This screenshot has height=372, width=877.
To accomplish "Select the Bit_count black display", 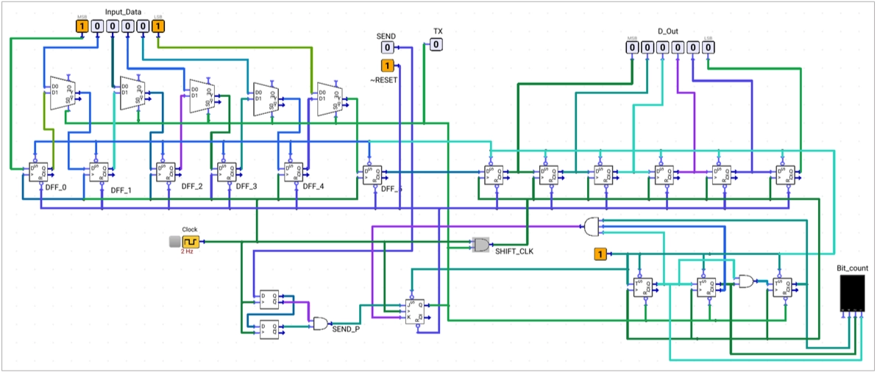I will (x=851, y=293).
